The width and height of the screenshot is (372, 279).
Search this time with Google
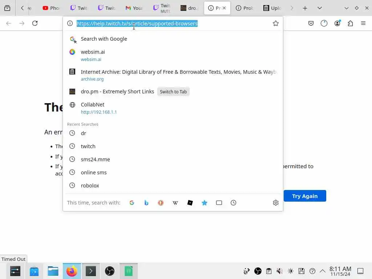pyautogui.click(x=132, y=203)
